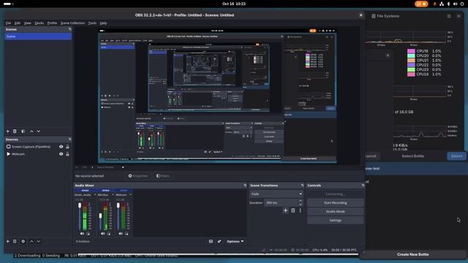Open the File menu
Image resolution: width=468 pixels, height=263 pixels.
(8, 23)
